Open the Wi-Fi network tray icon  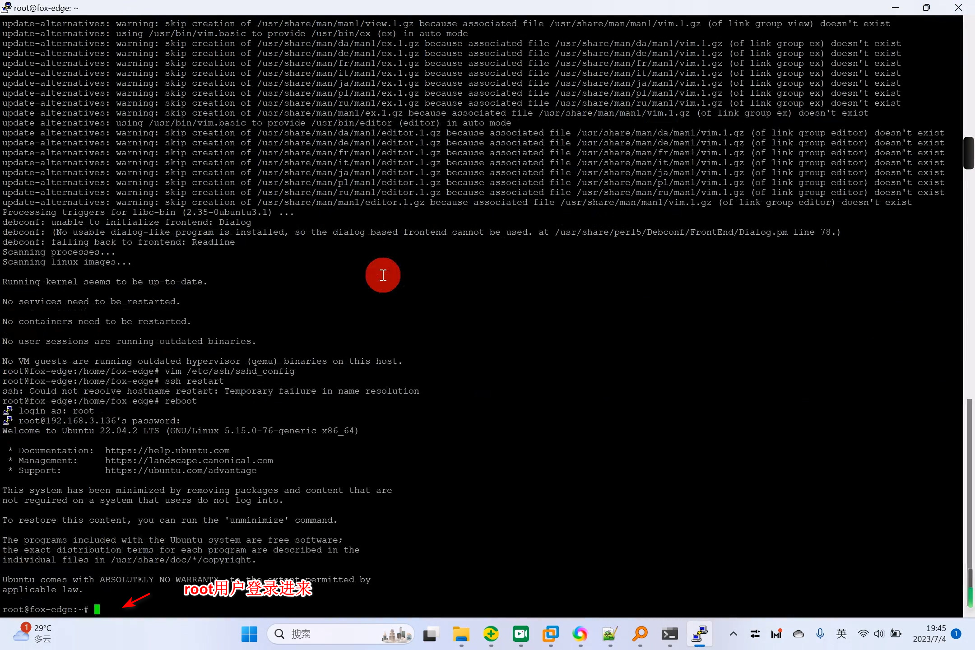pyautogui.click(x=863, y=634)
